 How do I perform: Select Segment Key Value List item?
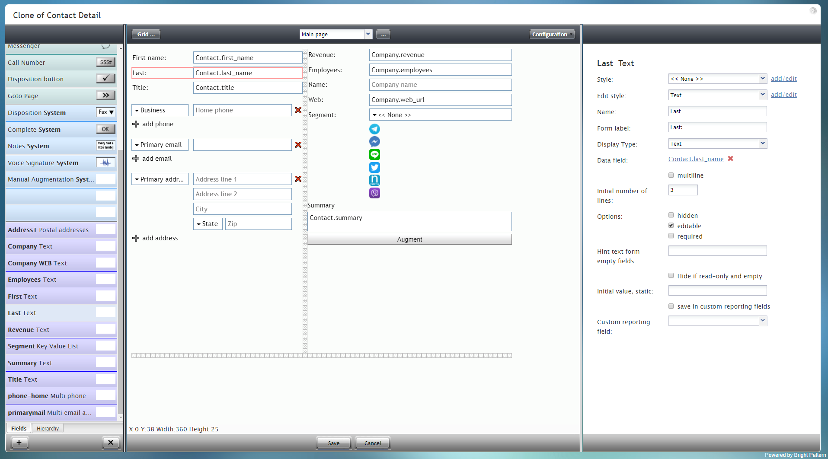pos(61,346)
